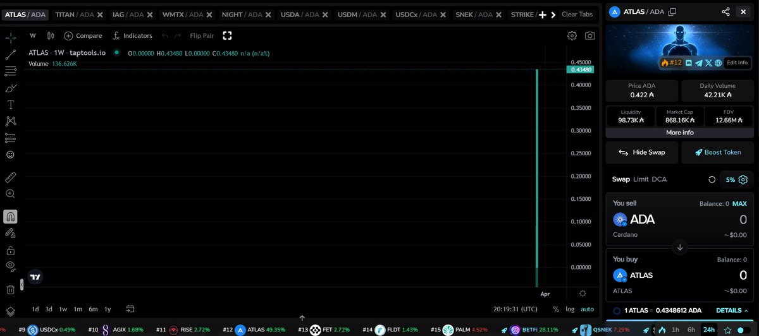Switch to the Limit order tab
Viewport: 759px width, 336px height.
coord(641,179)
